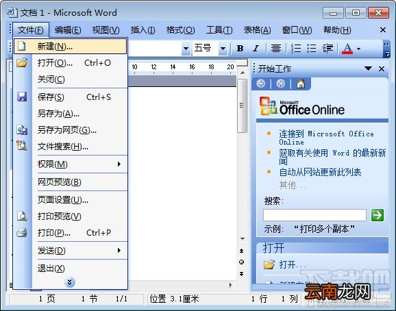The height and width of the screenshot is (311, 396).
Task: Click task pane Forward arrow button
Action: [x=280, y=84]
